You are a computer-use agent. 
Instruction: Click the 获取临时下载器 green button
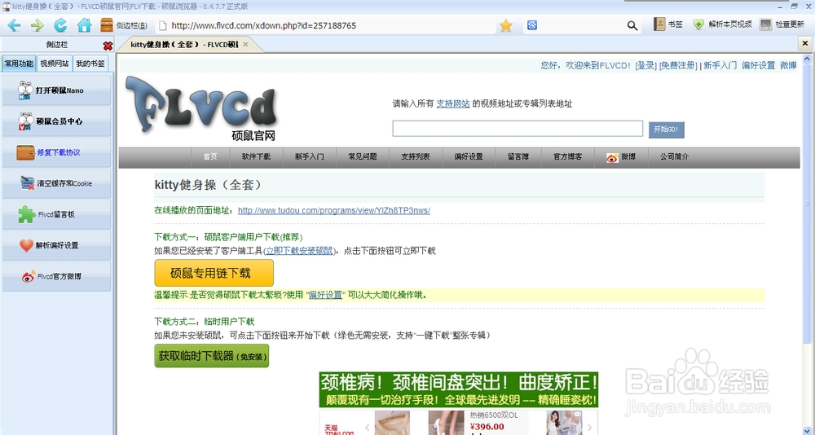[x=212, y=356]
